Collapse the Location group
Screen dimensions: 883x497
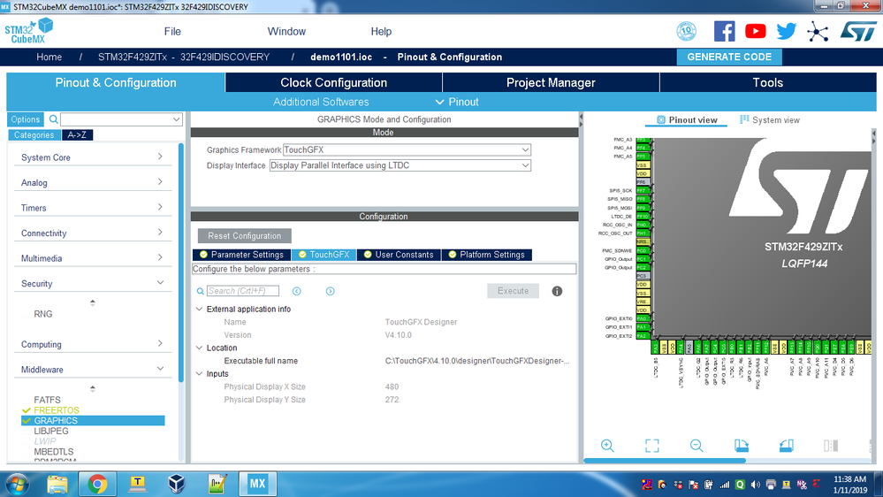(200, 348)
